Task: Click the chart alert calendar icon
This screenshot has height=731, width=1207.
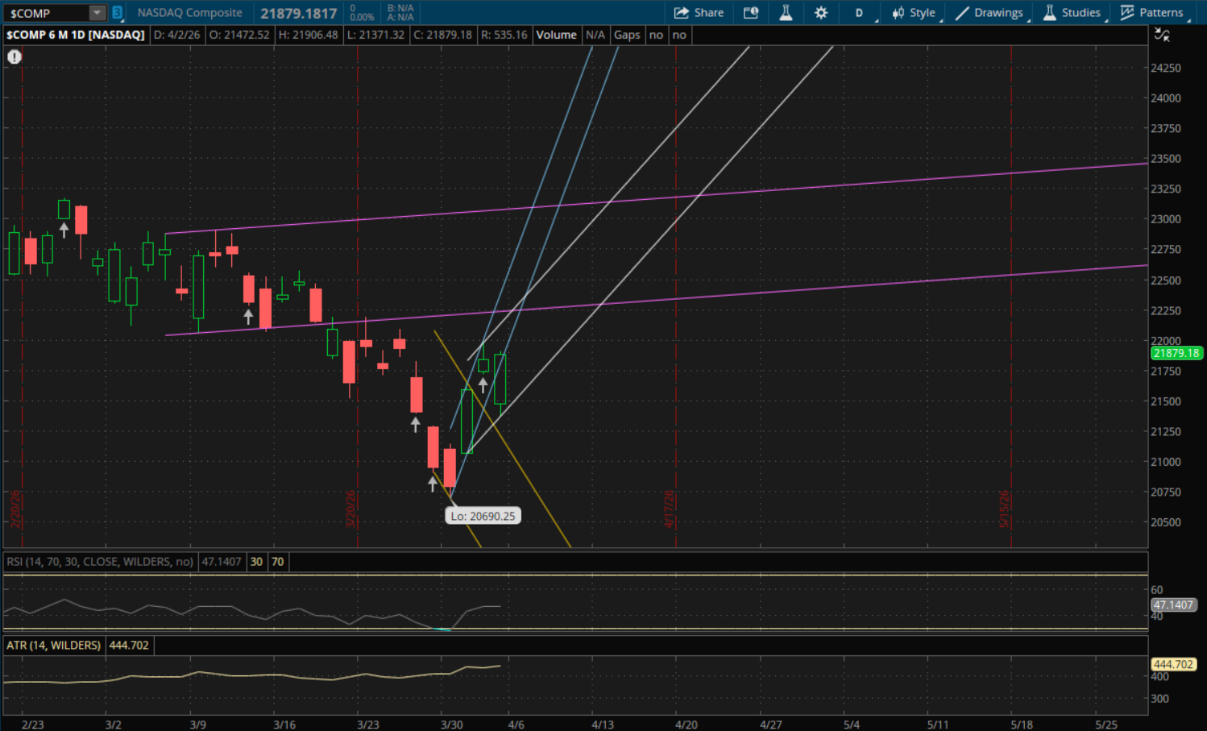Action: [x=751, y=13]
